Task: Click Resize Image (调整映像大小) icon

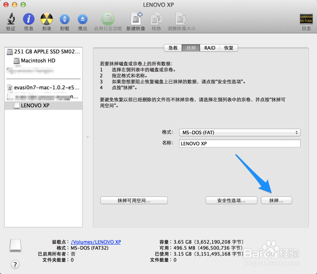Action: (181, 19)
